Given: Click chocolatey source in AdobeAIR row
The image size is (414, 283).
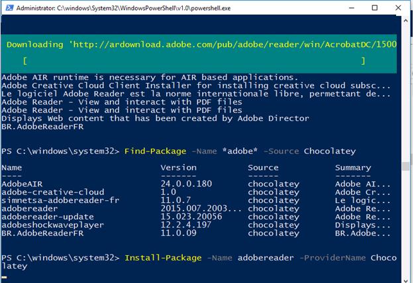Looking at the screenshot, I should pos(274,184).
